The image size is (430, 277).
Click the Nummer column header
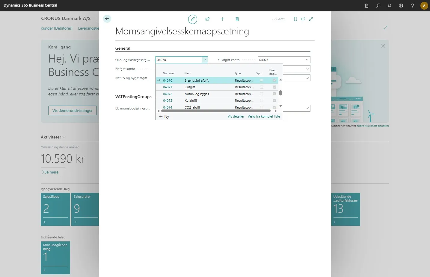[x=168, y=73]
